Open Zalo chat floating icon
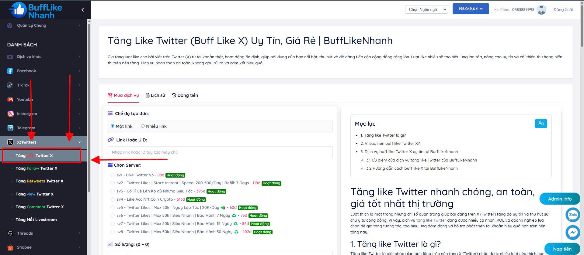584x255 pixels. (573, 215)
